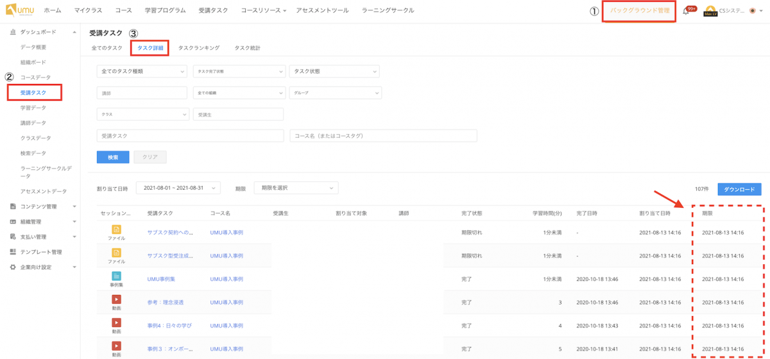Open the notifications bell icon
Viewport: 770px width, 359px height.
click(686, 11)
